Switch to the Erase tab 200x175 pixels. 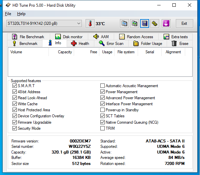(180, 44)
